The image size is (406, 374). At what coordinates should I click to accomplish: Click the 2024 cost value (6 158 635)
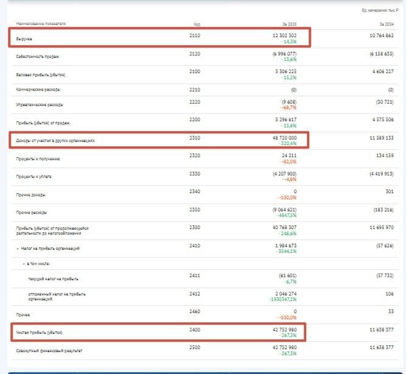tap(382, 54)
